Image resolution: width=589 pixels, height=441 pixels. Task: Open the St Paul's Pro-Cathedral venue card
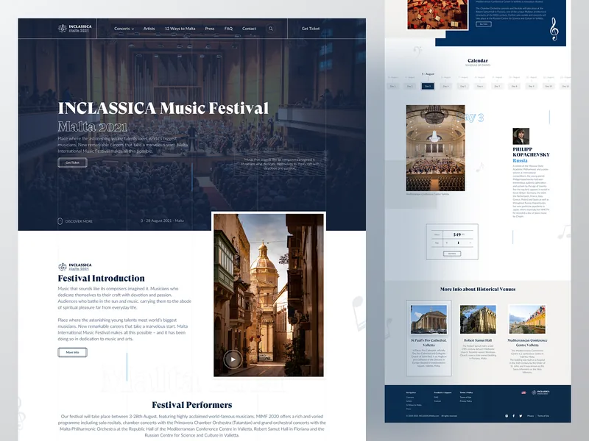pyautogui.click(x=428, y=338)
